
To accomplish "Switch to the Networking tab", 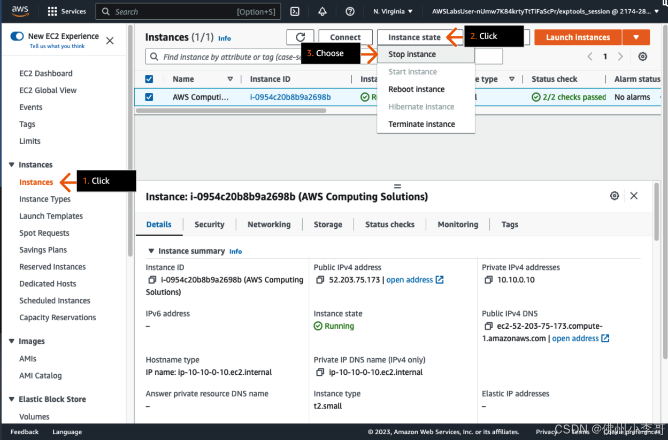I will (x=268, y=225).
